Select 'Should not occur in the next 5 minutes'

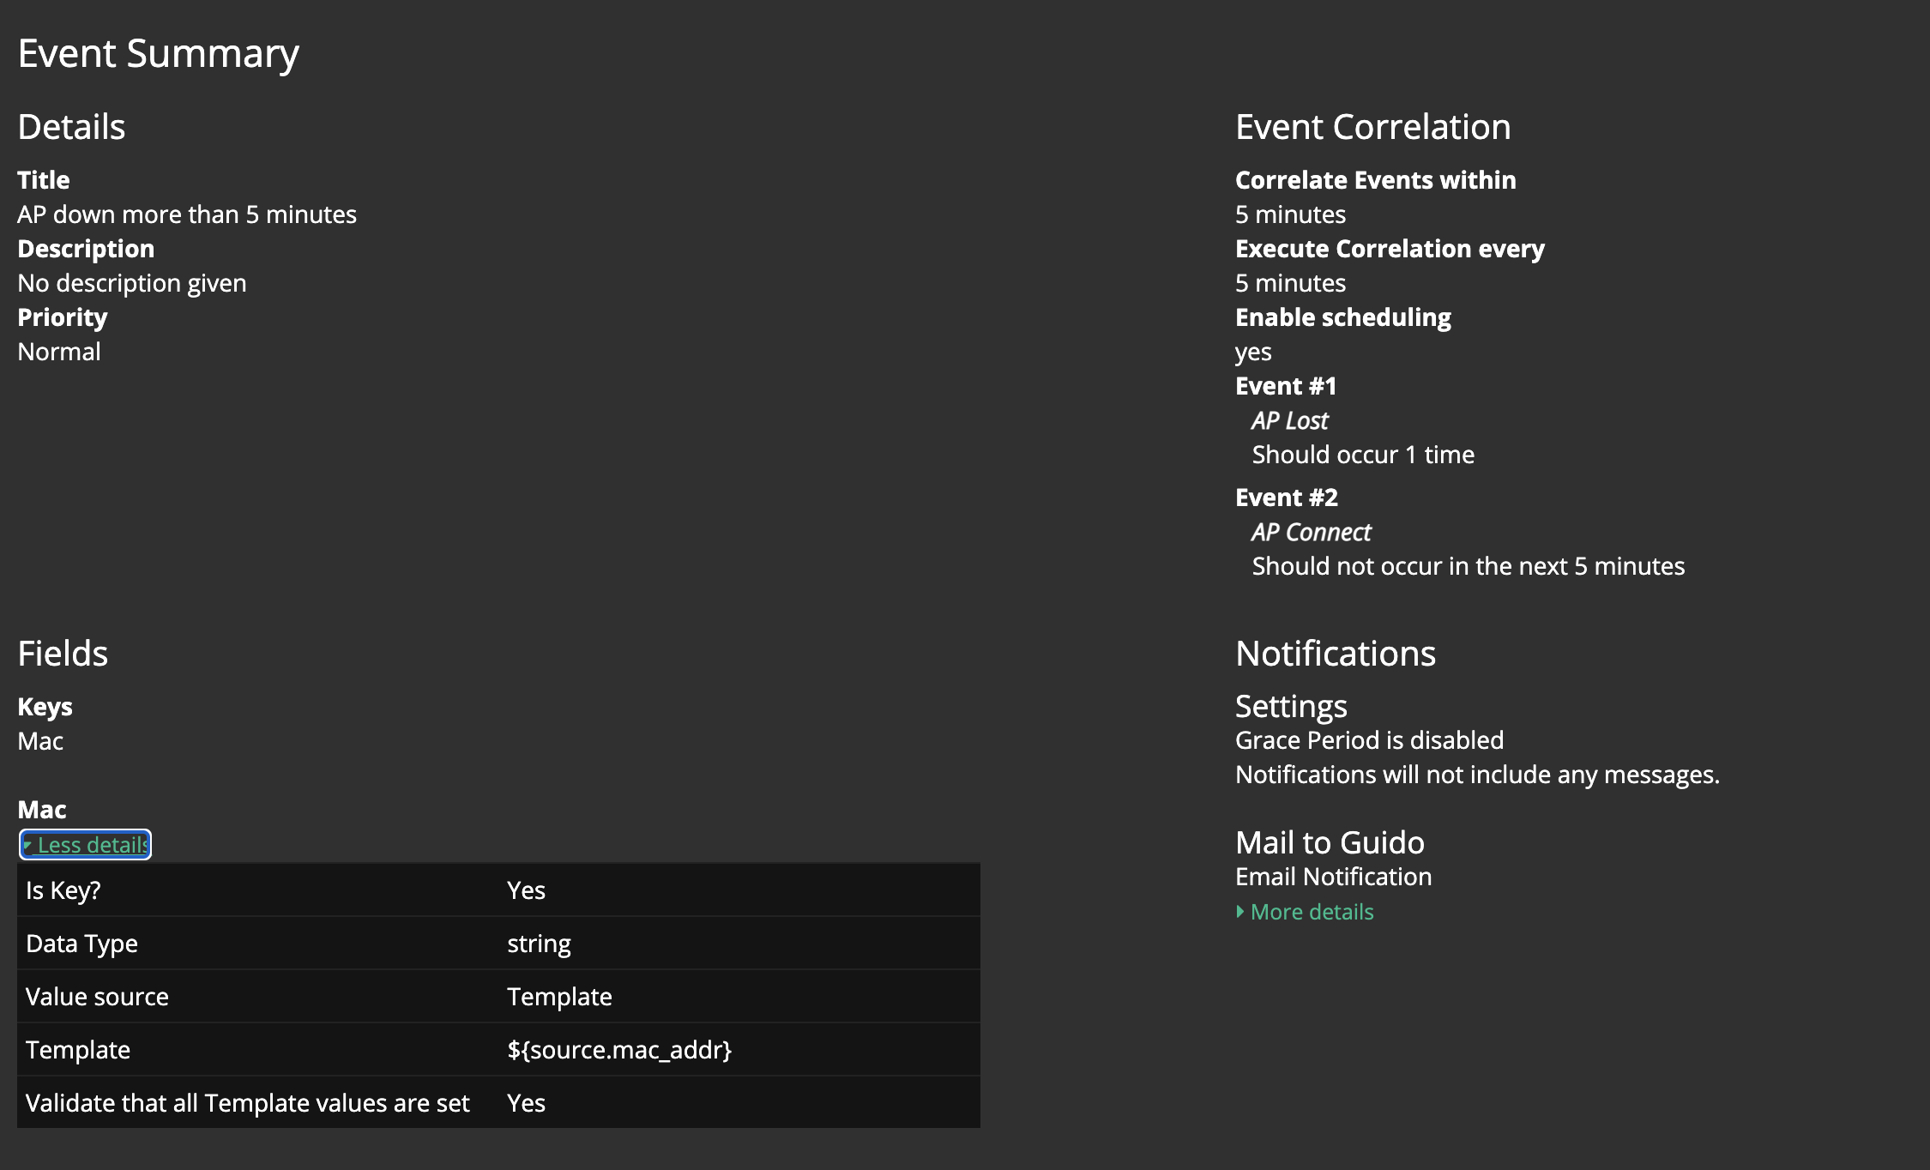1468,566
